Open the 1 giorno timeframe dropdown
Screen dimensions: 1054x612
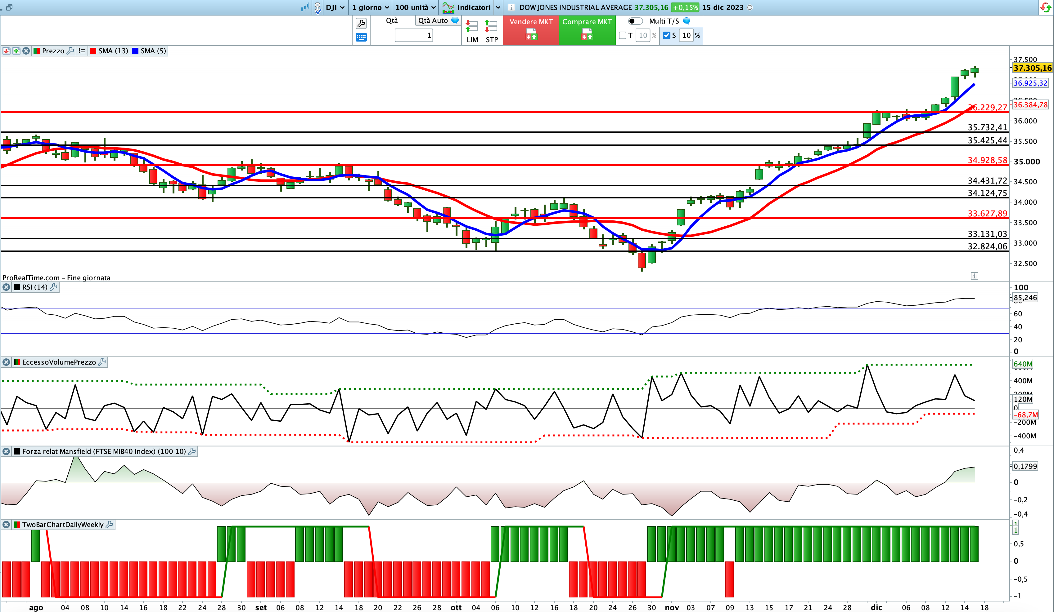371,7
